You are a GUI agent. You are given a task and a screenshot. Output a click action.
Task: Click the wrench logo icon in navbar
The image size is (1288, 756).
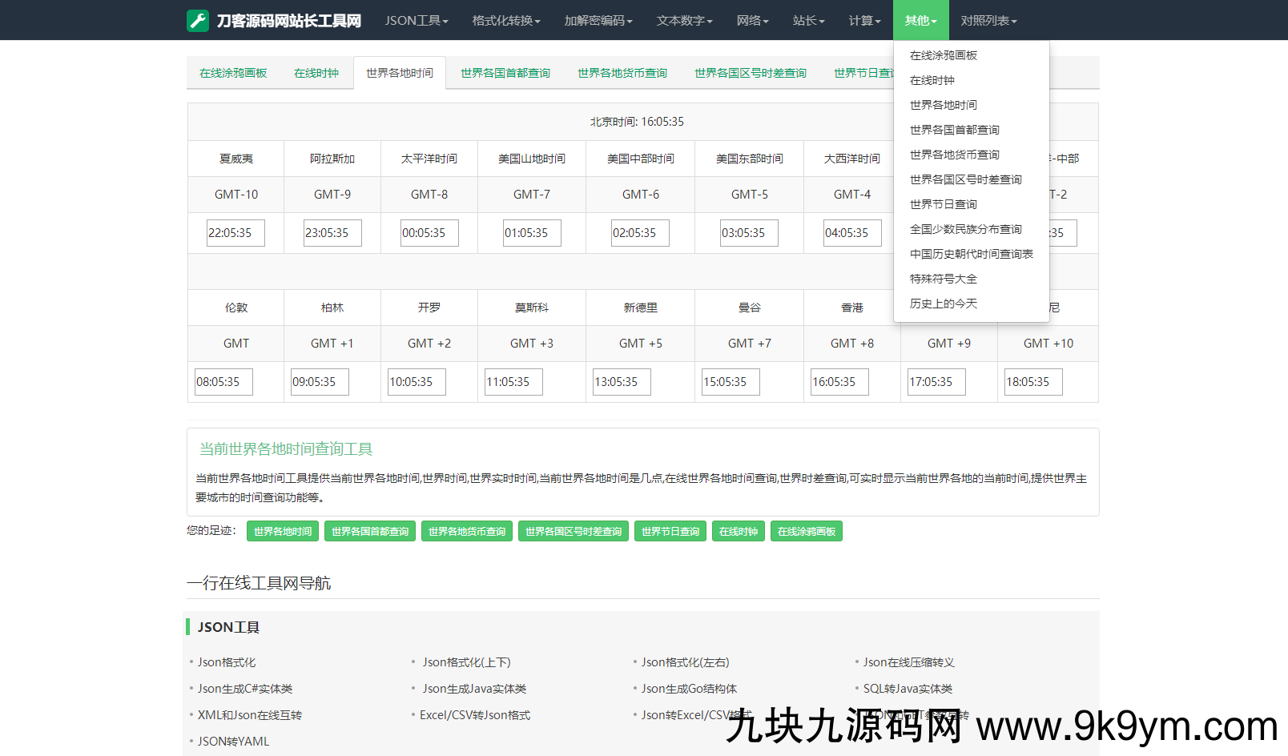tap(198, 21)
